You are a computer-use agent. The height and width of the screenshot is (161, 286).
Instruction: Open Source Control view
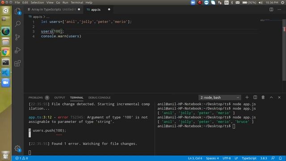pyautogui.click(x=17, y=37)
